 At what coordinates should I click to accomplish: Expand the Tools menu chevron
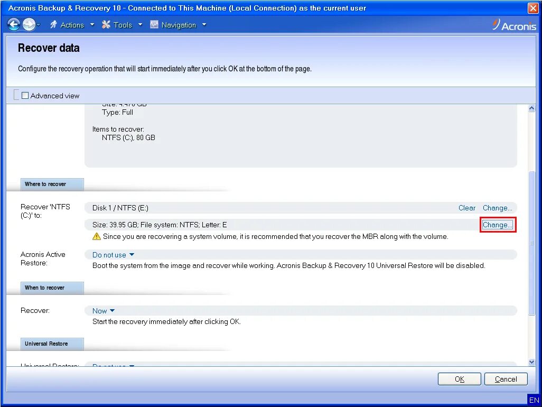140,24
